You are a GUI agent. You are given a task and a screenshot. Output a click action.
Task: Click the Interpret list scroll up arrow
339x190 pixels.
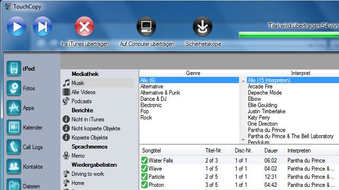pyautogui.click(x=243, y=81)
